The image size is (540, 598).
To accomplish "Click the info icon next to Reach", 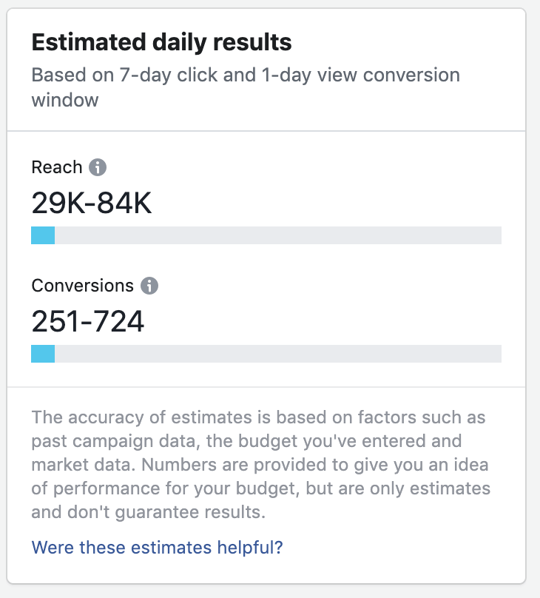I will click(98, 167).
